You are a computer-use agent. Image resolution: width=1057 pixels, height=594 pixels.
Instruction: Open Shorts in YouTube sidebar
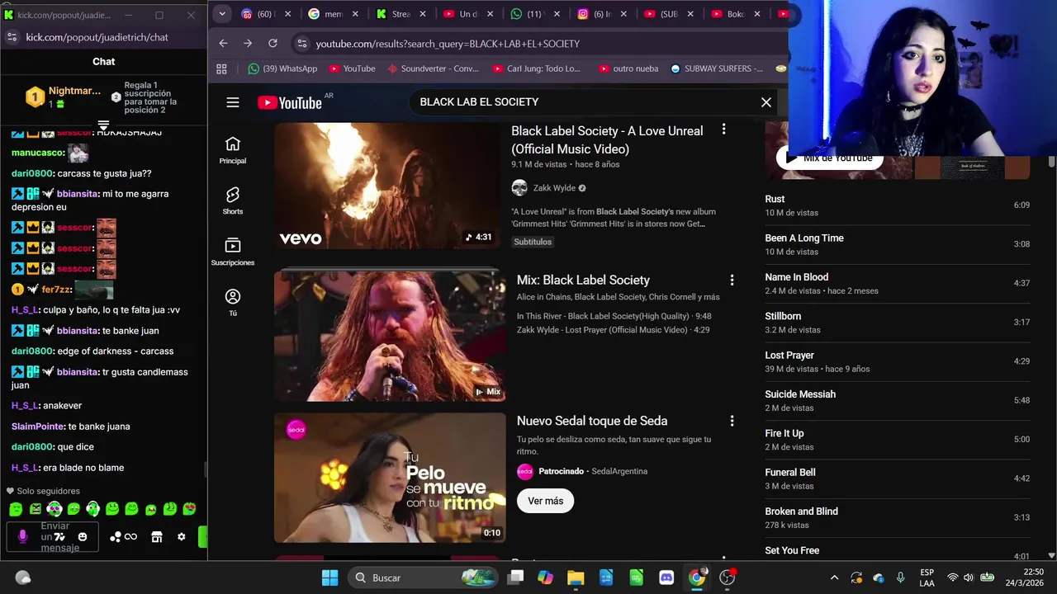pyautogui.click(x=233, y=200)
